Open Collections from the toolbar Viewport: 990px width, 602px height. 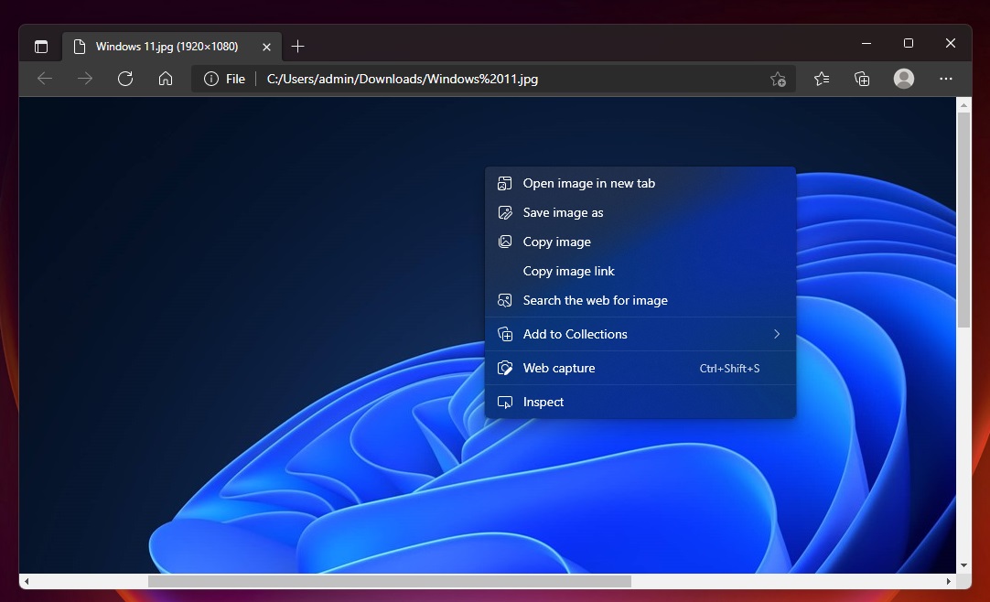[x=861, y=79]
